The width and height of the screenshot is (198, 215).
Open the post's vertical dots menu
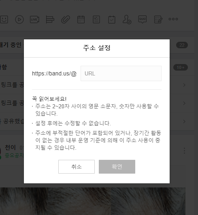[185, 150]
